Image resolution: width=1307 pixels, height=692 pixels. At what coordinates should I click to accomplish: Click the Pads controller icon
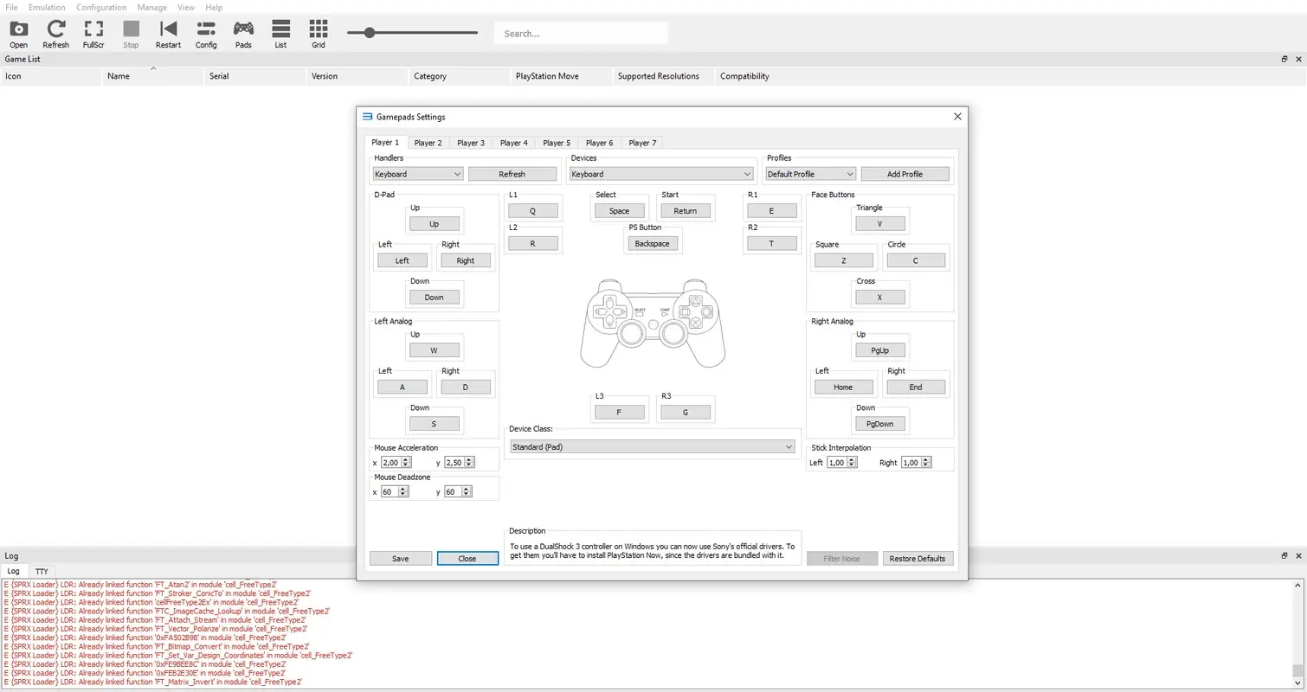243,33
